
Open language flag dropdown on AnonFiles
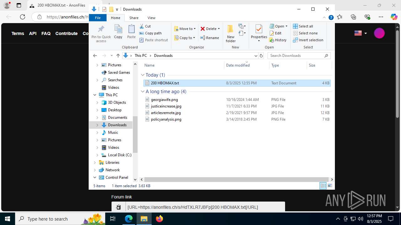[x=361, y=33]
